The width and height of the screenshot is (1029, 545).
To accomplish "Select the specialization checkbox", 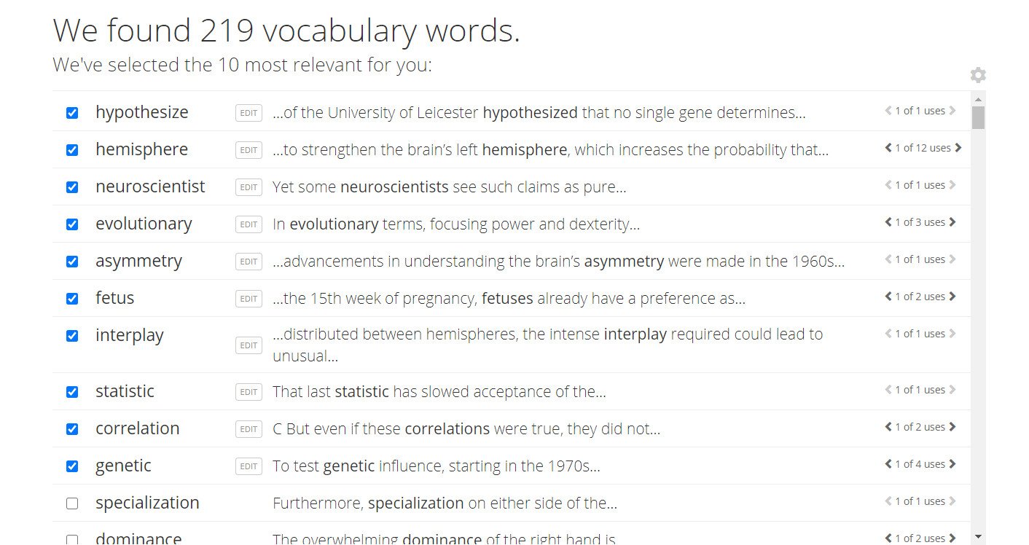I will coord(71,503).
